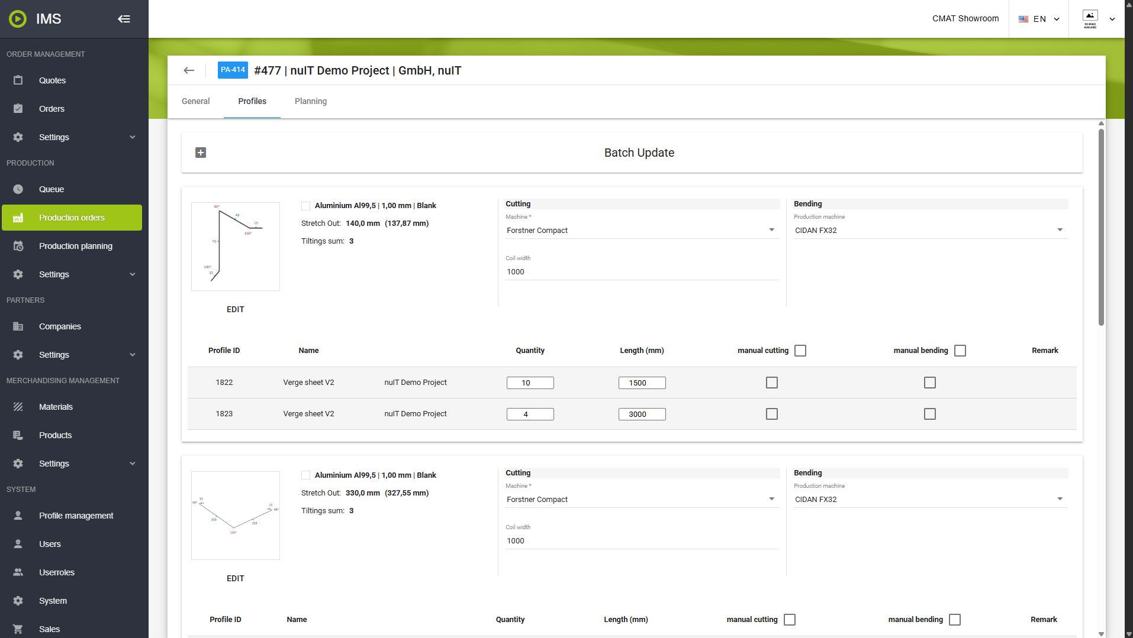Click the quantity field showing 10
Image resolution: width=1133 pixels, height=638 pixels.
[530, 383]
